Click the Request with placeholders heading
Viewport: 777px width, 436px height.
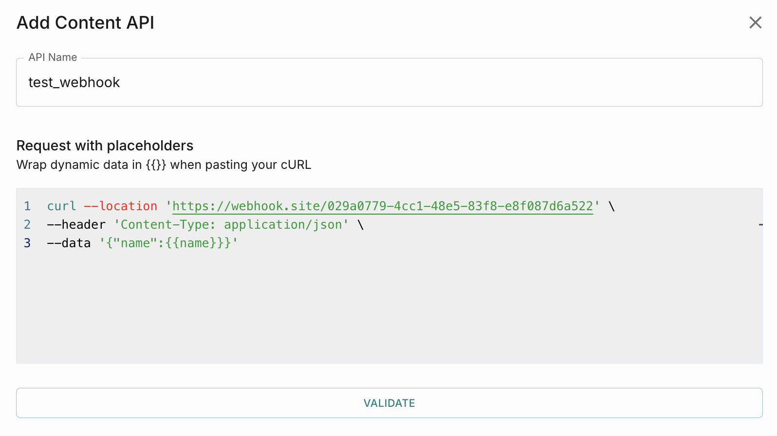point(105,145)
